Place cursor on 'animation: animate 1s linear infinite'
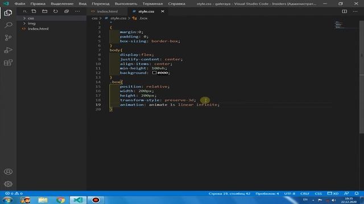364x204 pixels. coord(169,104)
